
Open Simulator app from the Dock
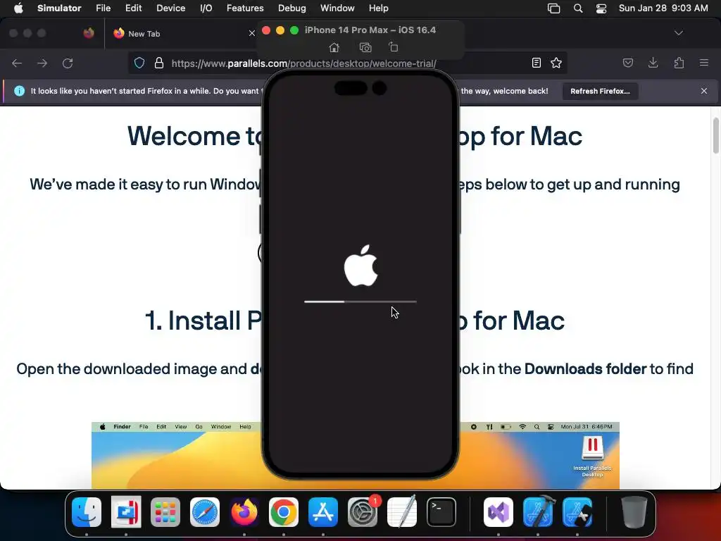[577, 512]
